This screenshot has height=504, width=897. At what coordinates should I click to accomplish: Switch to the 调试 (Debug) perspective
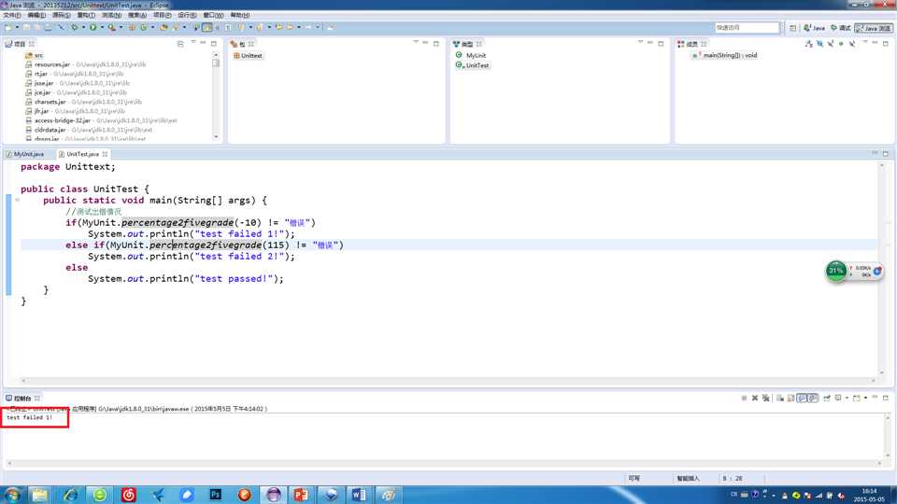840,28
